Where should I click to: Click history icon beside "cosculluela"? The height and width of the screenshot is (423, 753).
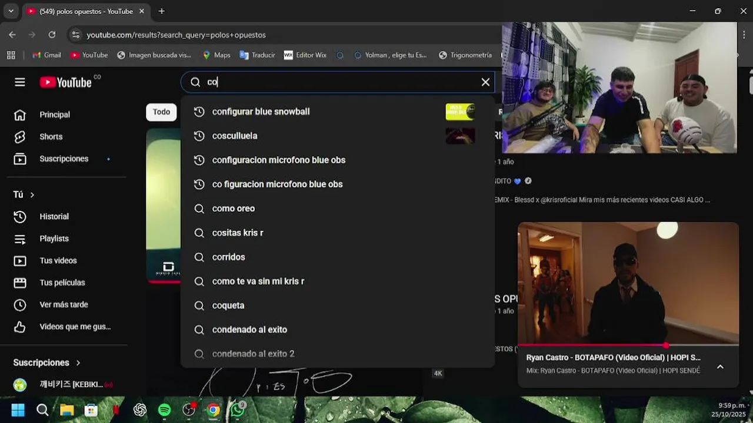(x=199, y=136)
